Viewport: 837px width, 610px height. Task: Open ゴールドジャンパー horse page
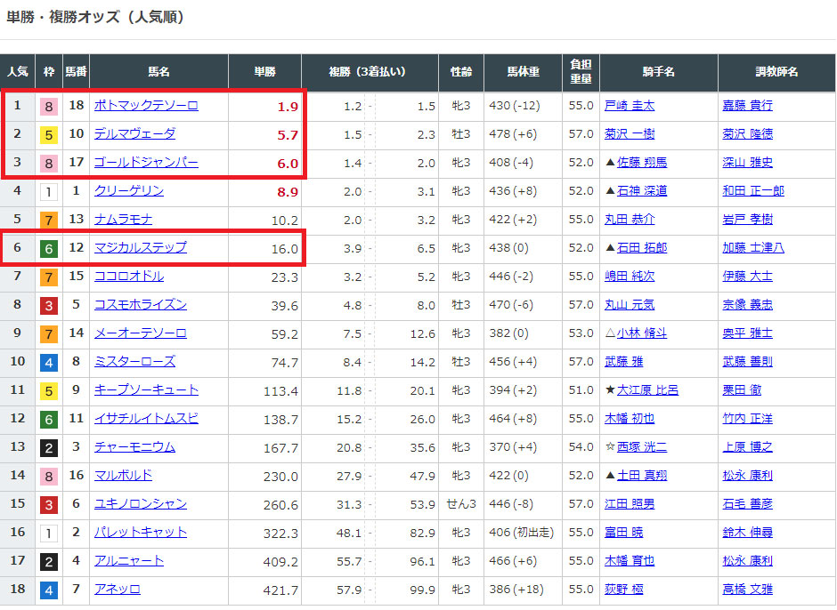pyautogui.click(x=146, y=163)
